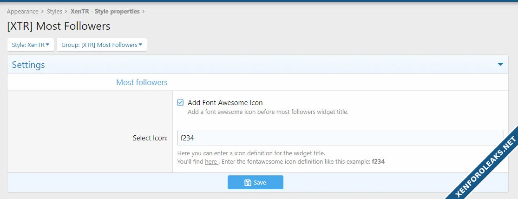Screen dimensions: 518x199
Task: Open the Group: [XTR] Most Followers dropdown
Action: click(101, 45)
